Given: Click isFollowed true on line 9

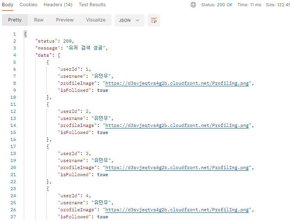Looking at the screenshot, I should click(x=83, y=90).
